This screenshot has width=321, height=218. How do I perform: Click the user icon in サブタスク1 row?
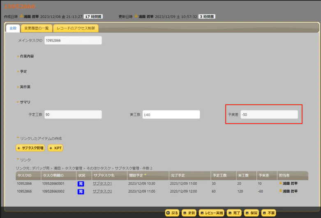pos(280,183)
